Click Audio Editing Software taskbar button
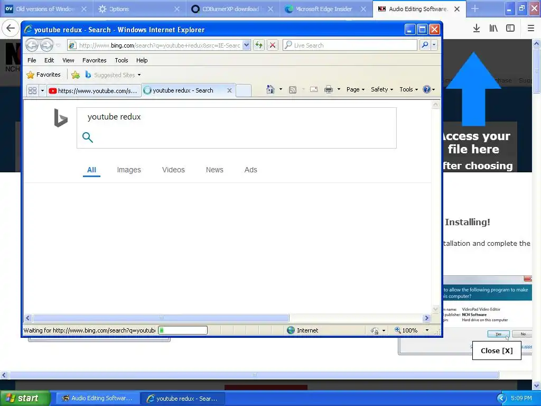The image size is (541, 406). (x=98, y=398)
